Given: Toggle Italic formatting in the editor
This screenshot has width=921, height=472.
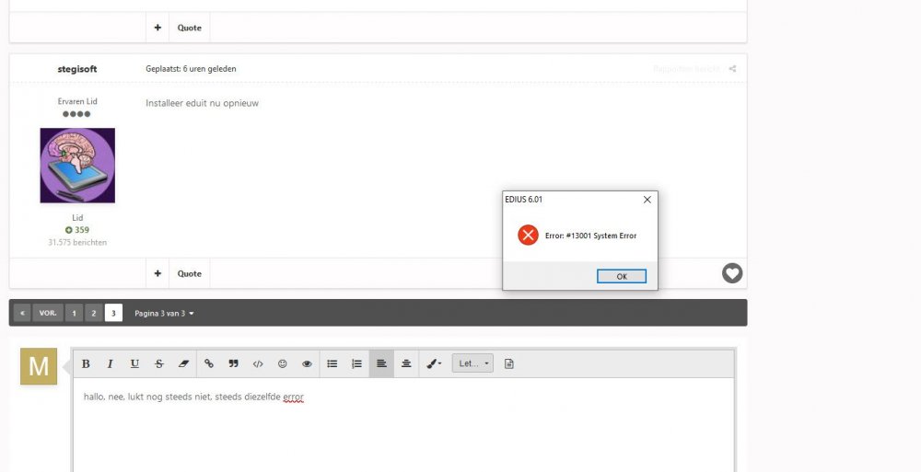Looking at the screenshot, I should [110, 364].
